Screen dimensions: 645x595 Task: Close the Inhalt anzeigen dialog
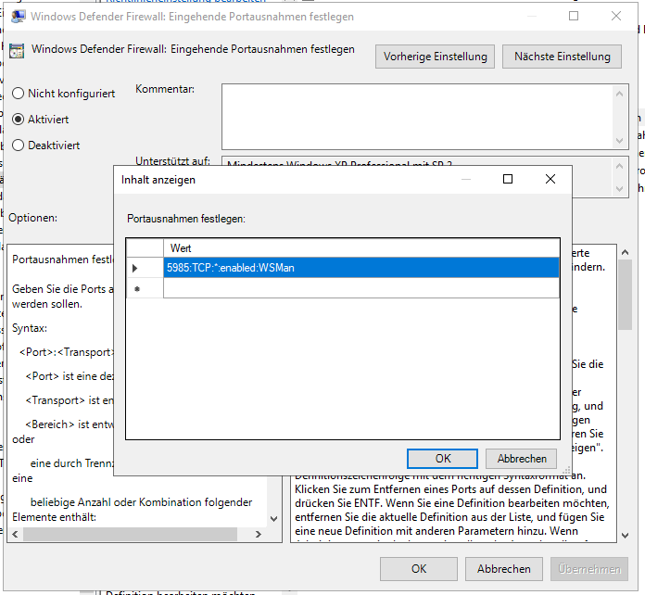550,179
